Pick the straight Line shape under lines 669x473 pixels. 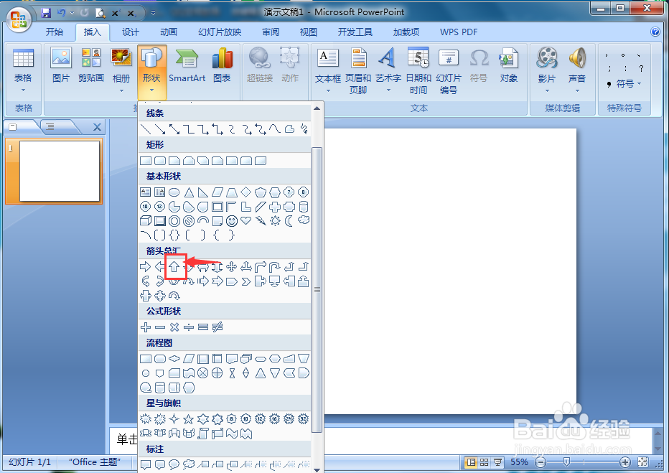coord(146,129)
